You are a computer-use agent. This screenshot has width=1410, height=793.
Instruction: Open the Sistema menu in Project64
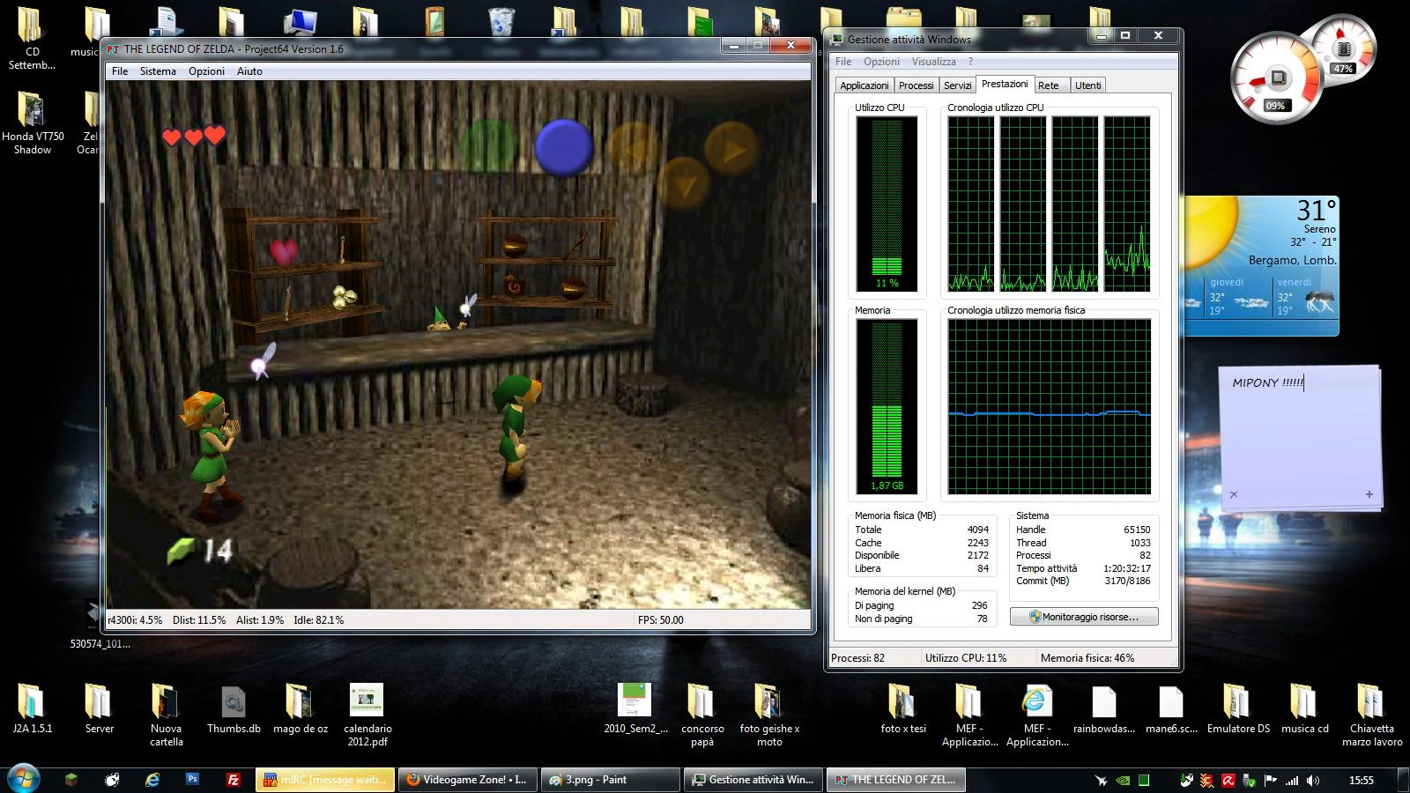pos(158,71)
